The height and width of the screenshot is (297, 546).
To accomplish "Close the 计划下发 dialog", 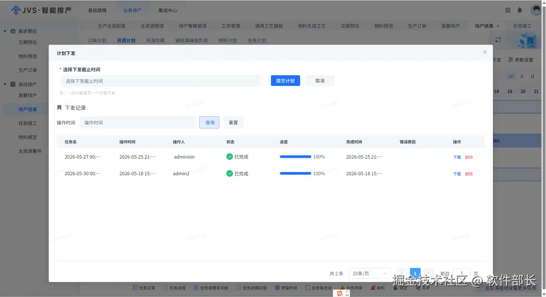I will tap(485, 52).
